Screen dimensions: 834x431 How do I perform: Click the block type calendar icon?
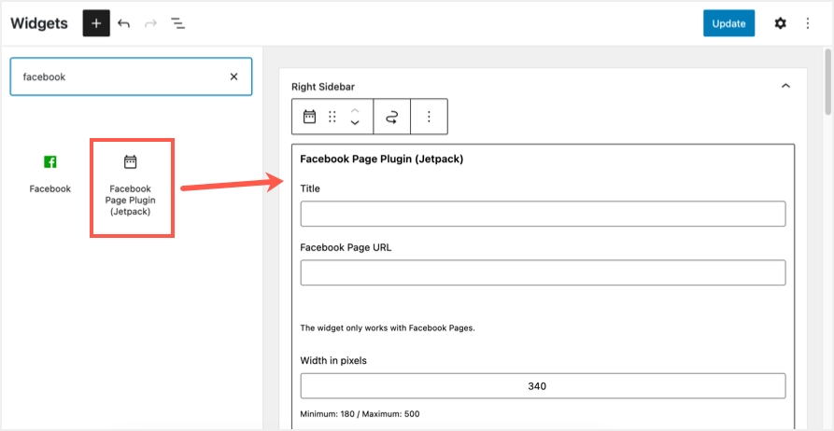point(309,117)
